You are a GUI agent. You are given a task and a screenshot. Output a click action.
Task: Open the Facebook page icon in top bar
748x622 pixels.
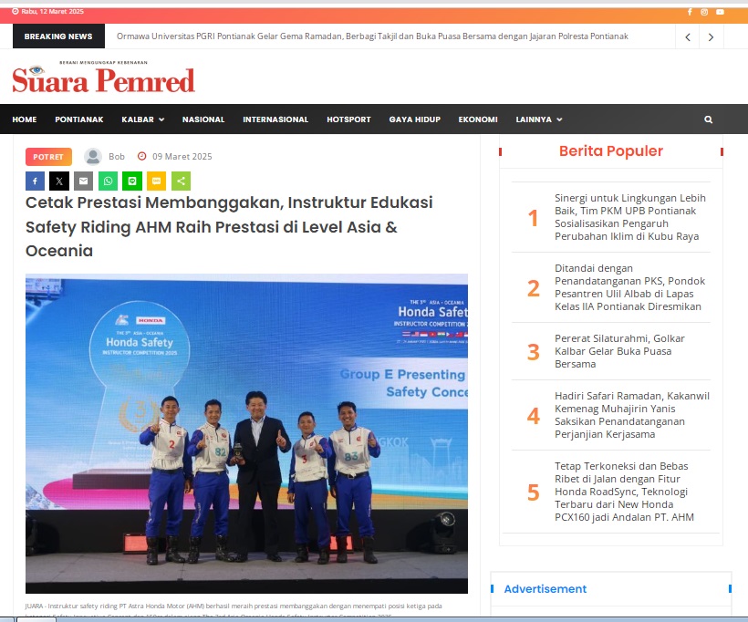690,12
